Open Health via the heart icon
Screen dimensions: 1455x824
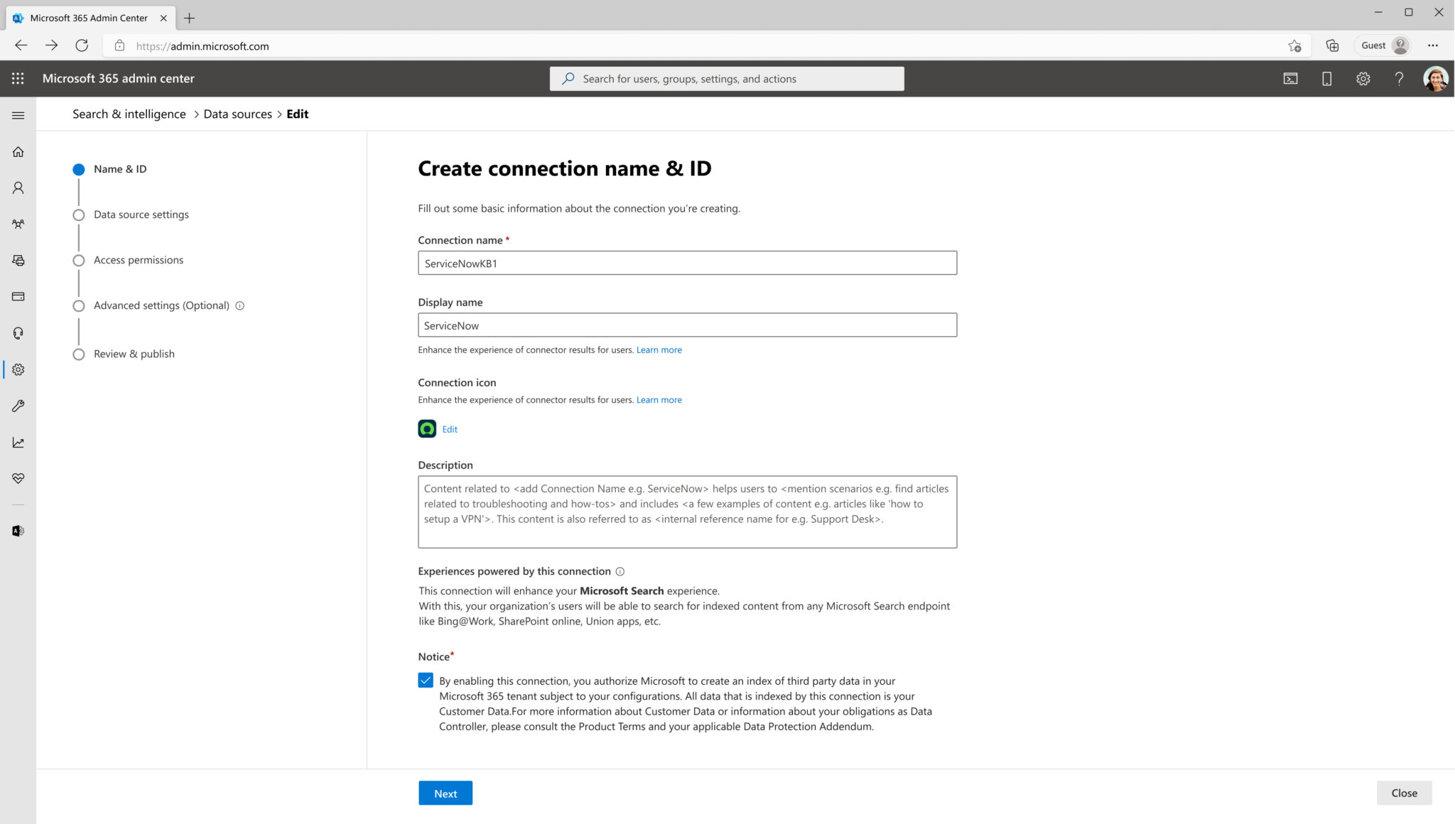pyautogui.click(x=18, y=477)
